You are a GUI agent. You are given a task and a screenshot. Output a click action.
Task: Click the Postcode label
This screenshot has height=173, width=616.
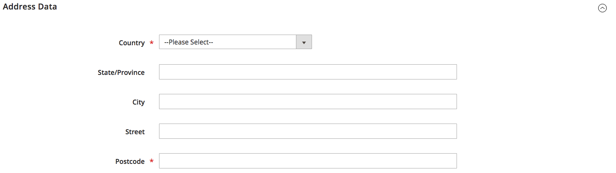click(x=130, y=162)
